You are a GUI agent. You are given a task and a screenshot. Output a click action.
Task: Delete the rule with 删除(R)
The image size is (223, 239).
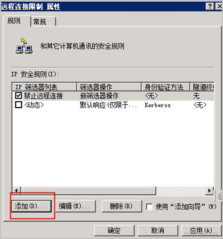(x=122, y=206)
